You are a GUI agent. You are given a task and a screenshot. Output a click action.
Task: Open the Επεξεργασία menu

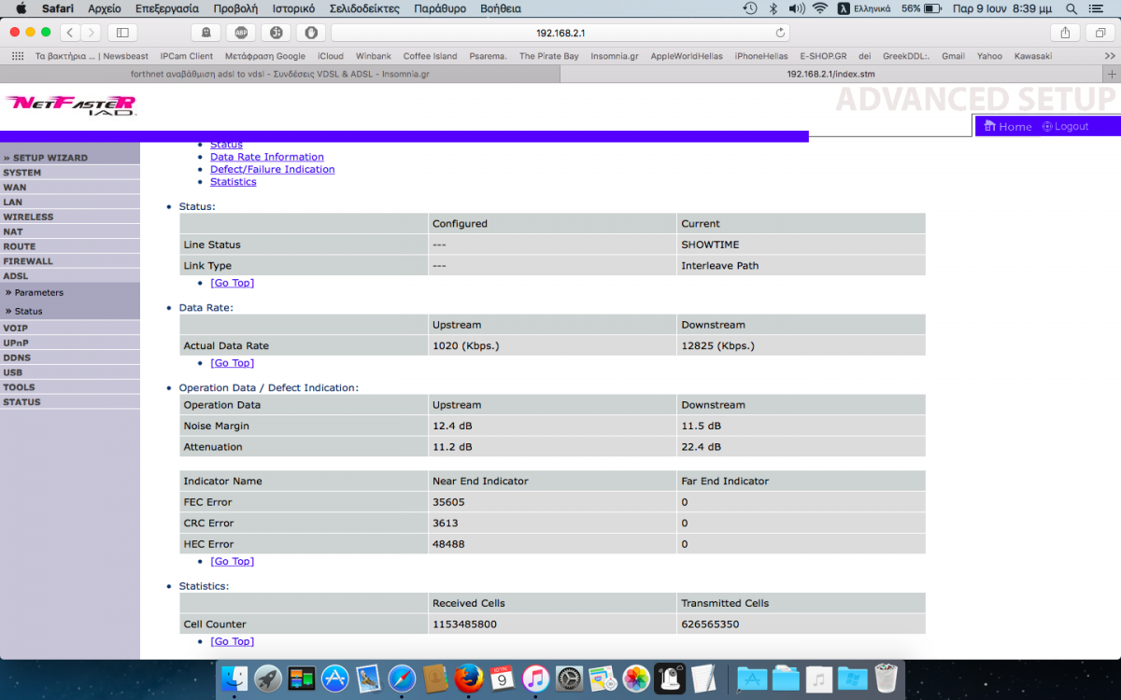167,8
